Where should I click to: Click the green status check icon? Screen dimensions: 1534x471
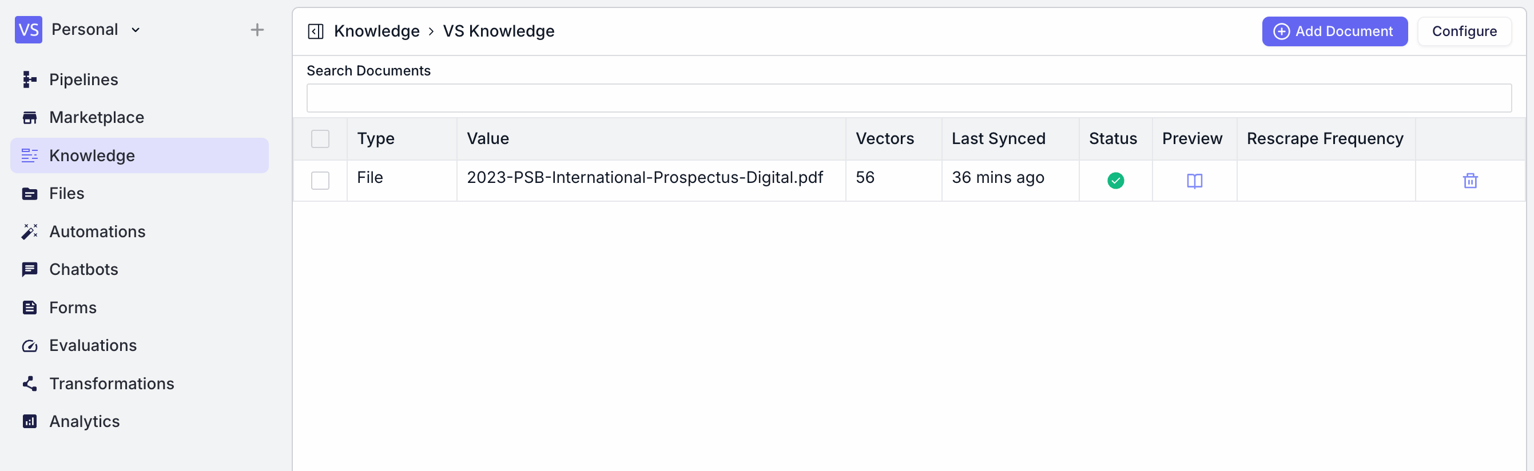[x=1115, y=181]
